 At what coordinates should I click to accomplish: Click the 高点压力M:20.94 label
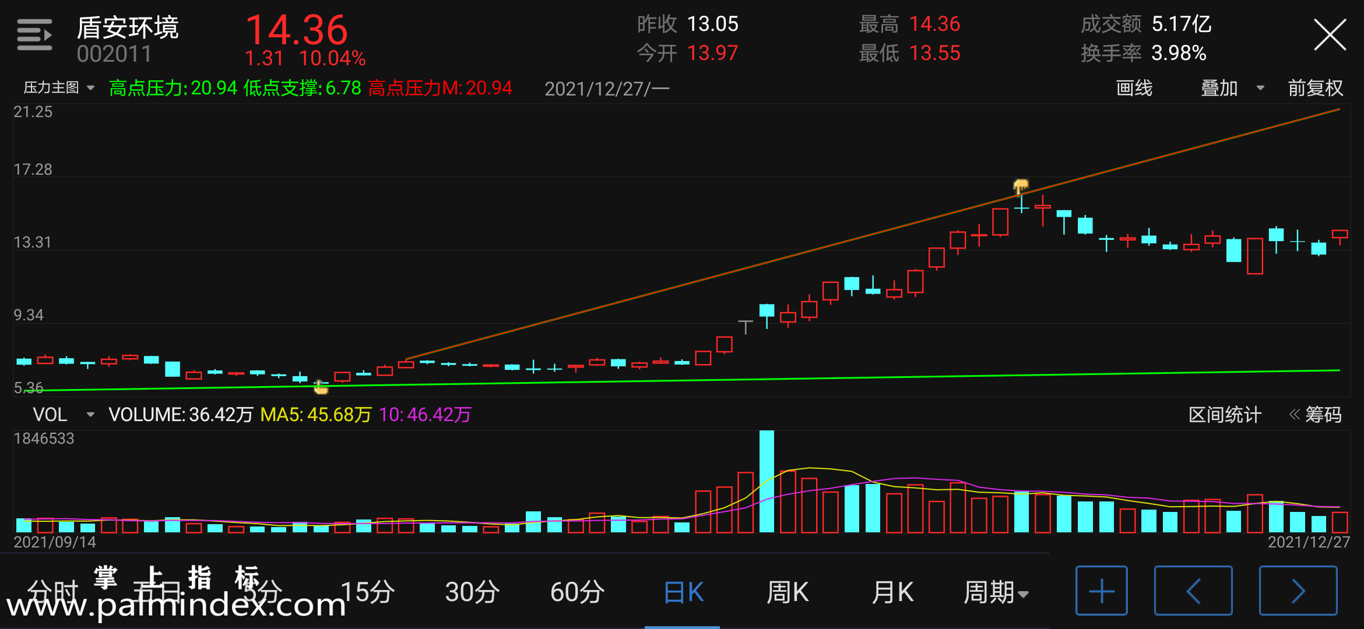440,88
